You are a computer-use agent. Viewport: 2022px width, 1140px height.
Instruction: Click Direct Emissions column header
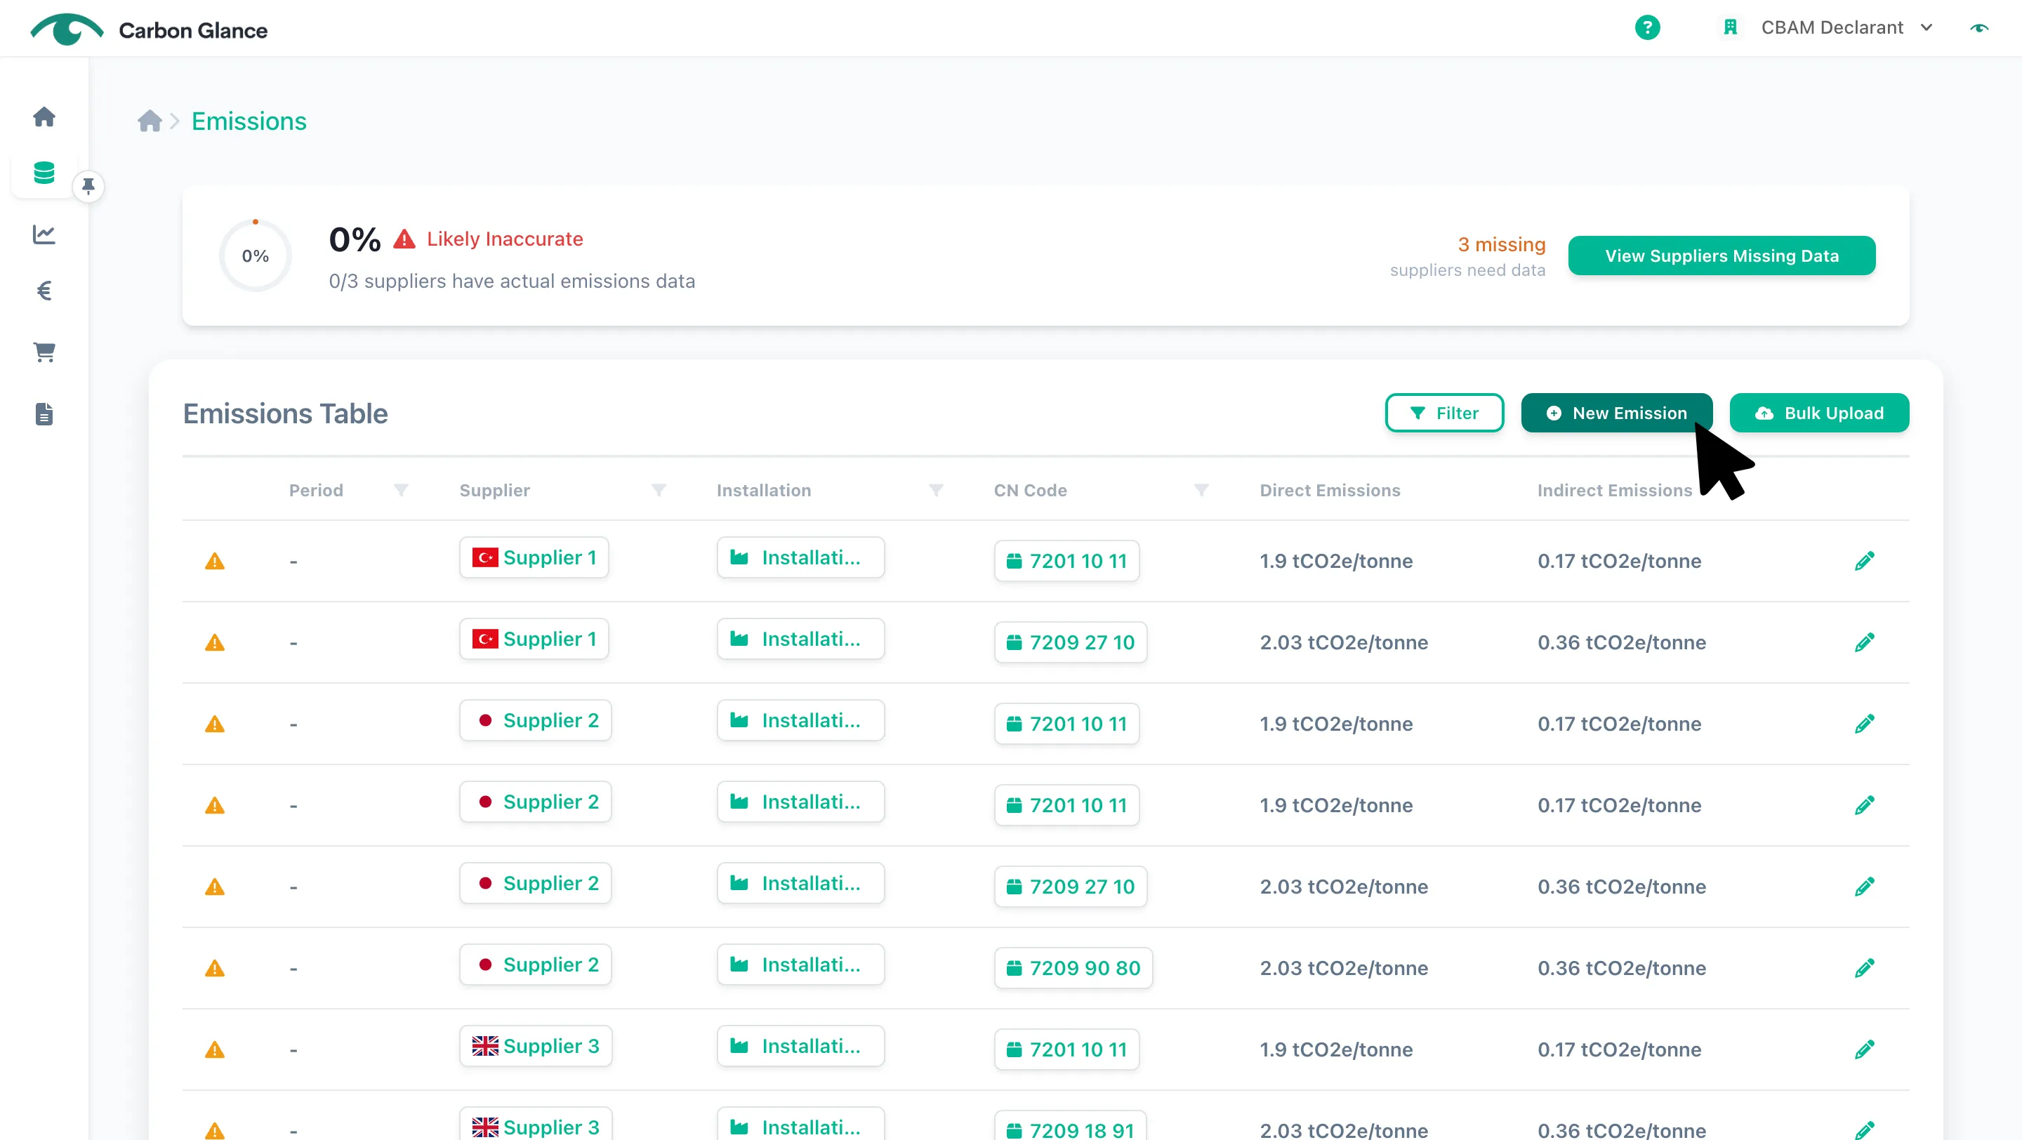[1330, 491]
